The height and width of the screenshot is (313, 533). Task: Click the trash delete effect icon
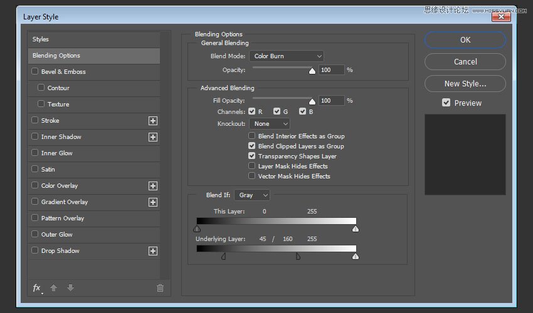[x=160, y=288]
